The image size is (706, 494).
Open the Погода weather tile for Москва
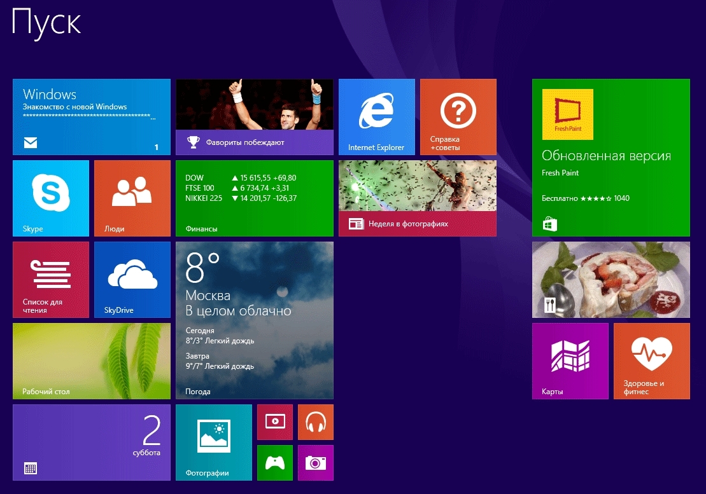pos(255,320)
